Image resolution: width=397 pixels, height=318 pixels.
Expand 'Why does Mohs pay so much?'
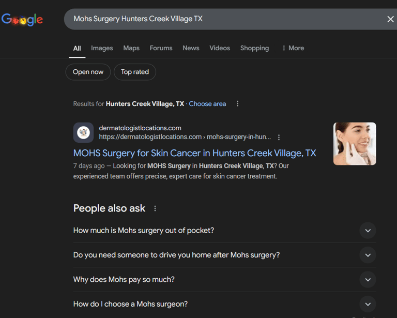click(x=224, y=280)
